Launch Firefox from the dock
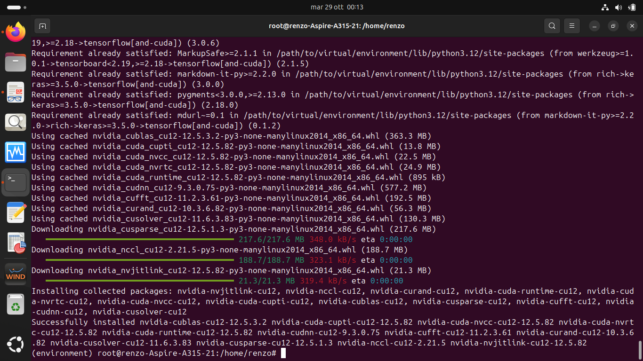The width and height of the screenshot is (643, 361). click(x=16, y=32)
